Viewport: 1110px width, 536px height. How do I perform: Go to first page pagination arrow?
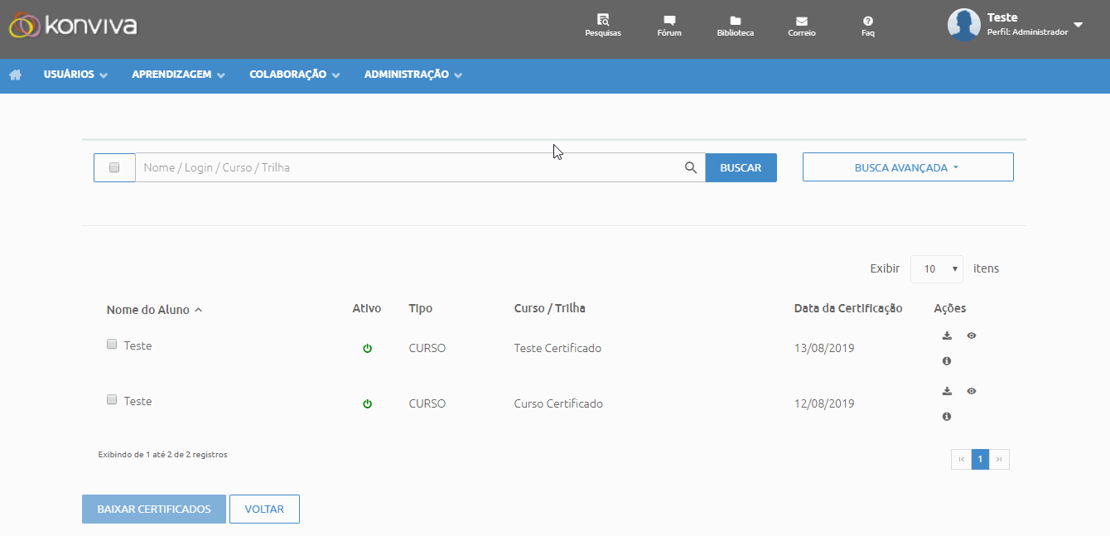[961, 459]
